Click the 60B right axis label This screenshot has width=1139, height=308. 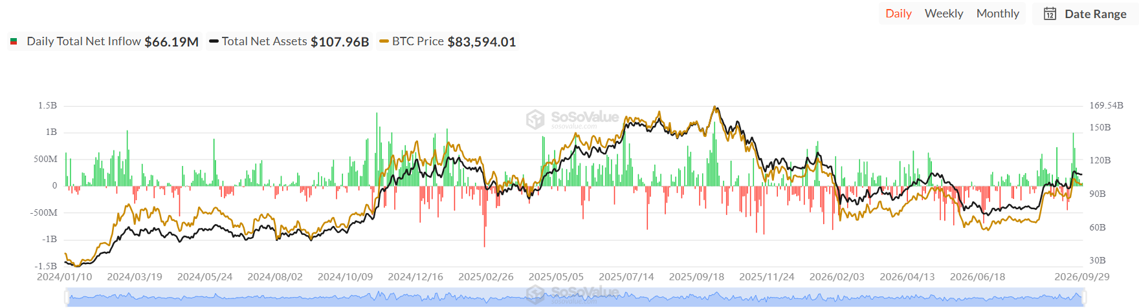point(1098,227)
